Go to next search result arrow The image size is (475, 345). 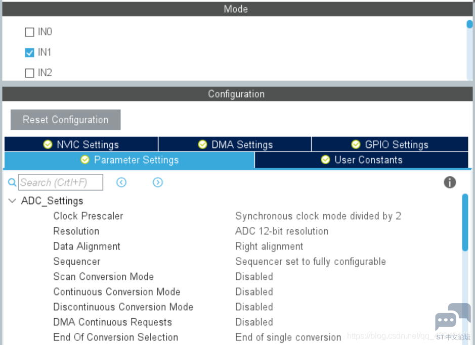[x=157, y=182]
